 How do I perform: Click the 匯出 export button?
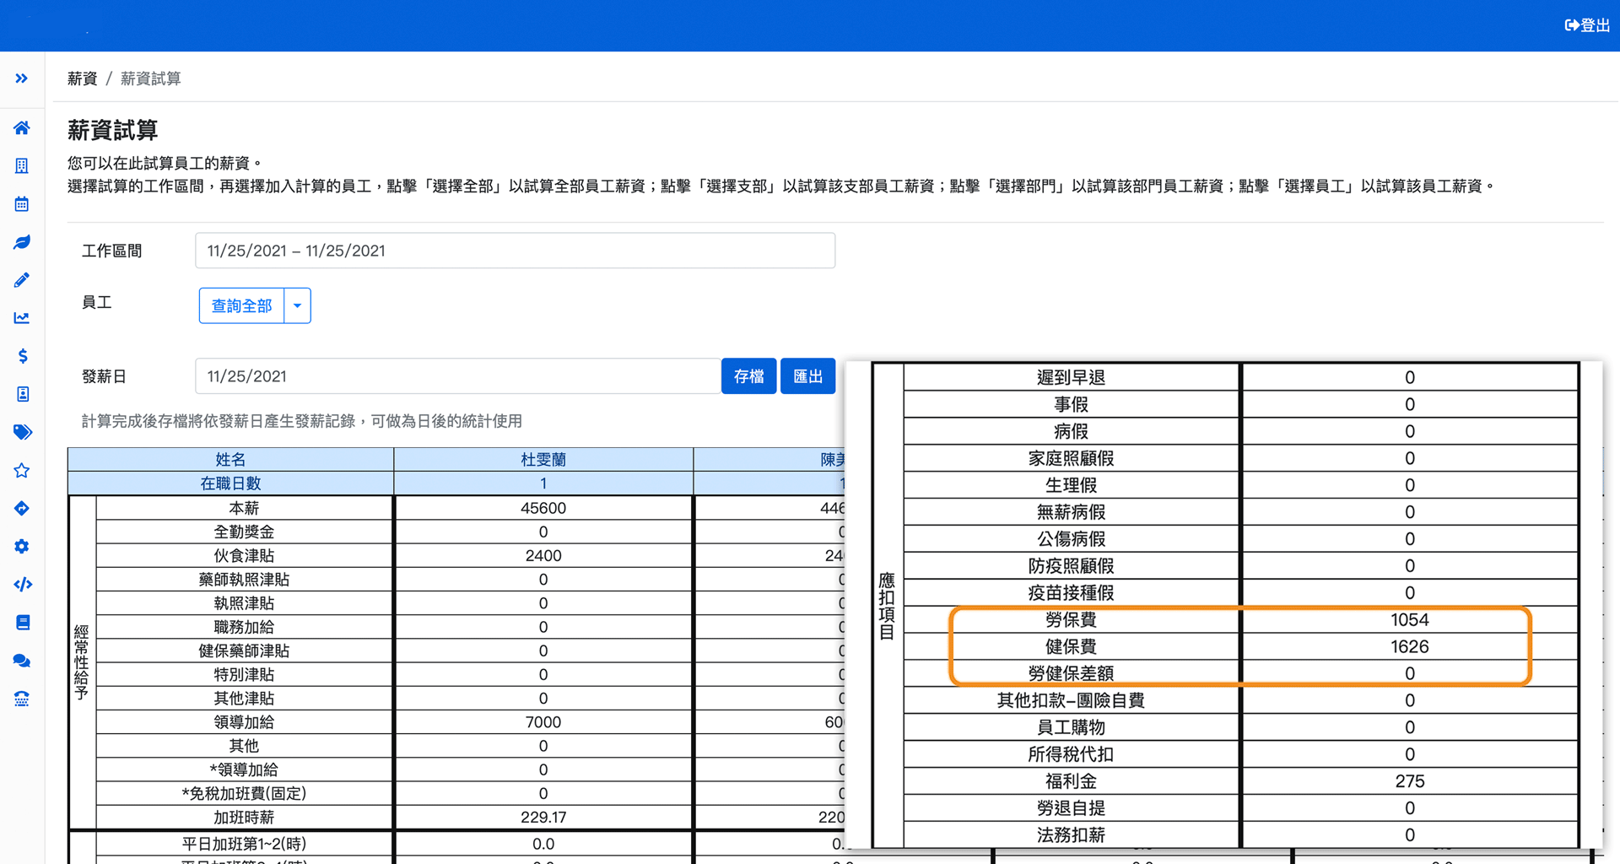(807, 375)
